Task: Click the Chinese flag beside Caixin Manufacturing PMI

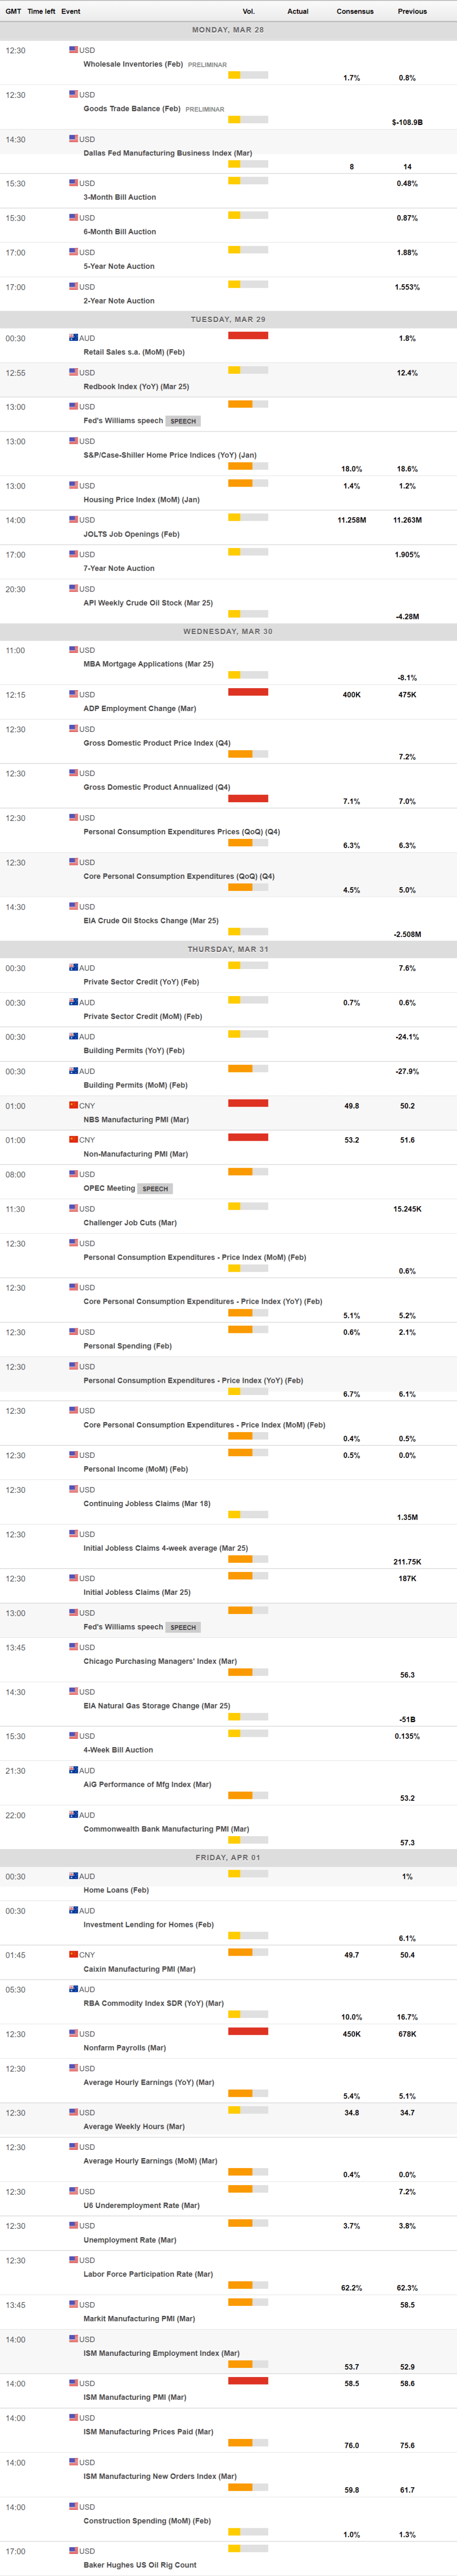Action: click(x=73, y=1954)
